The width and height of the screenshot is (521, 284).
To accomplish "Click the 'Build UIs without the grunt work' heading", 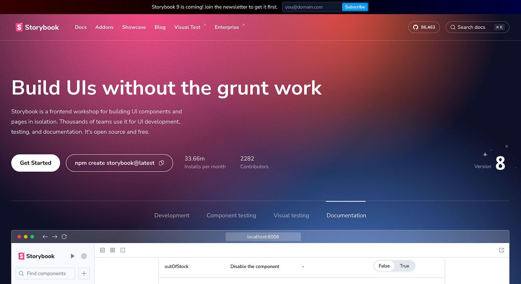I will tap(167, 88).
